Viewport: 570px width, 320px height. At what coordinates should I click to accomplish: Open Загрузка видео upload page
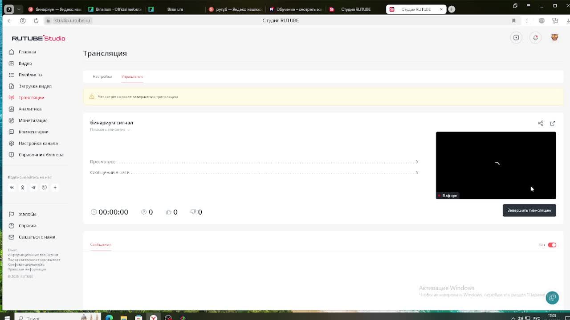pyautogui.click(x=35, y=86)
